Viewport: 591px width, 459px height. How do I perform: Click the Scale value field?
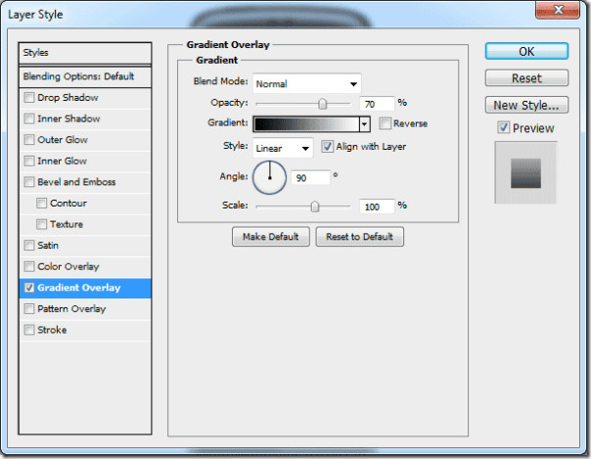pyautogui.click(x=377, y=207)
